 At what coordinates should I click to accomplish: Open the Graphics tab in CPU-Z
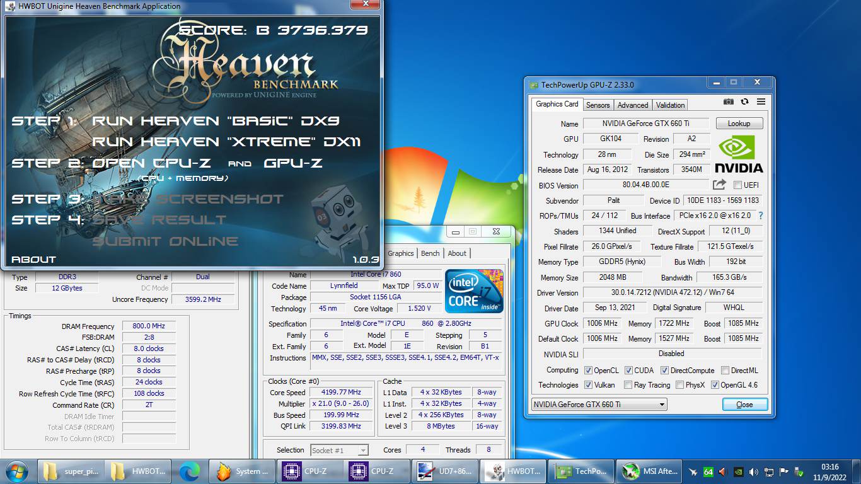(x=401, y=253)
